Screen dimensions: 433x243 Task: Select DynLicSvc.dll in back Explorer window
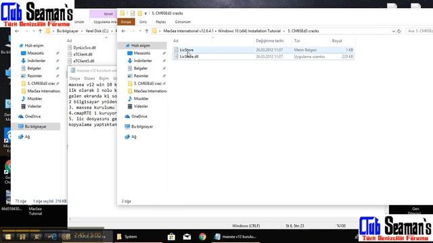(x=85, y=48)
